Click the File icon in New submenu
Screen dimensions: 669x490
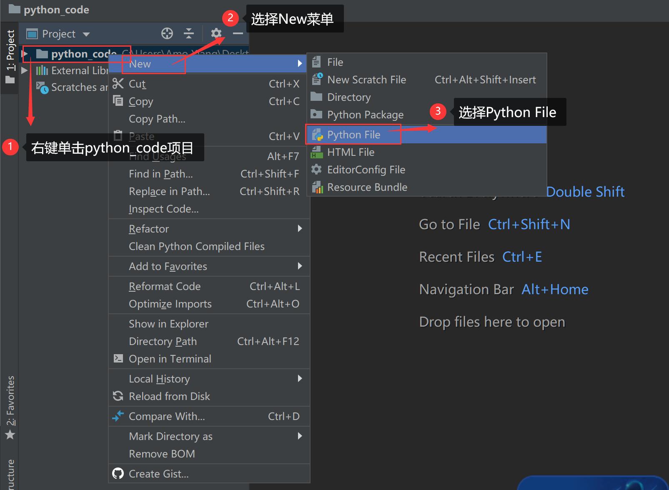tap(317, 62)
